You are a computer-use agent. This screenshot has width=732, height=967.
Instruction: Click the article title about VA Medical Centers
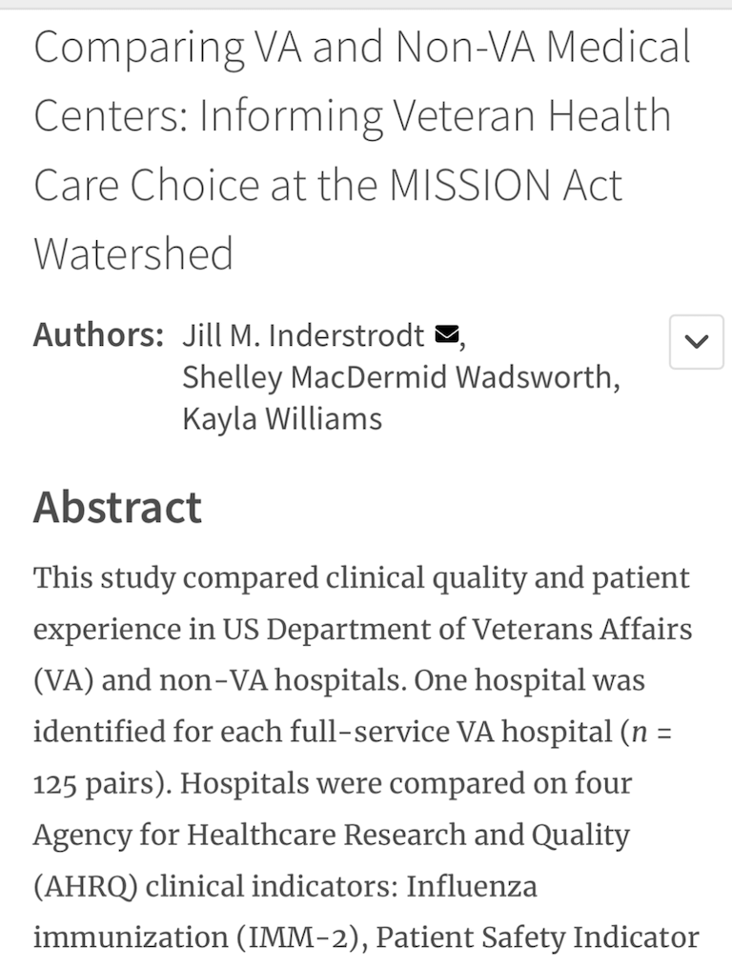[x=362, y=148]
